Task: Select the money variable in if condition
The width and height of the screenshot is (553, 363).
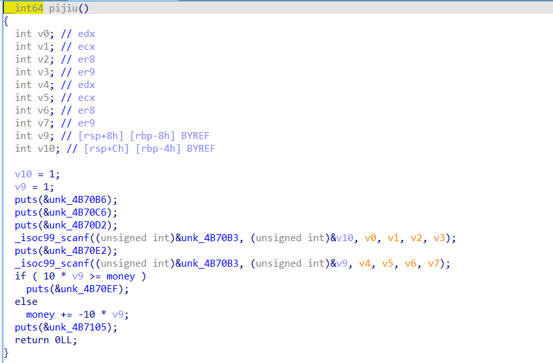Action: coord(121,276)
